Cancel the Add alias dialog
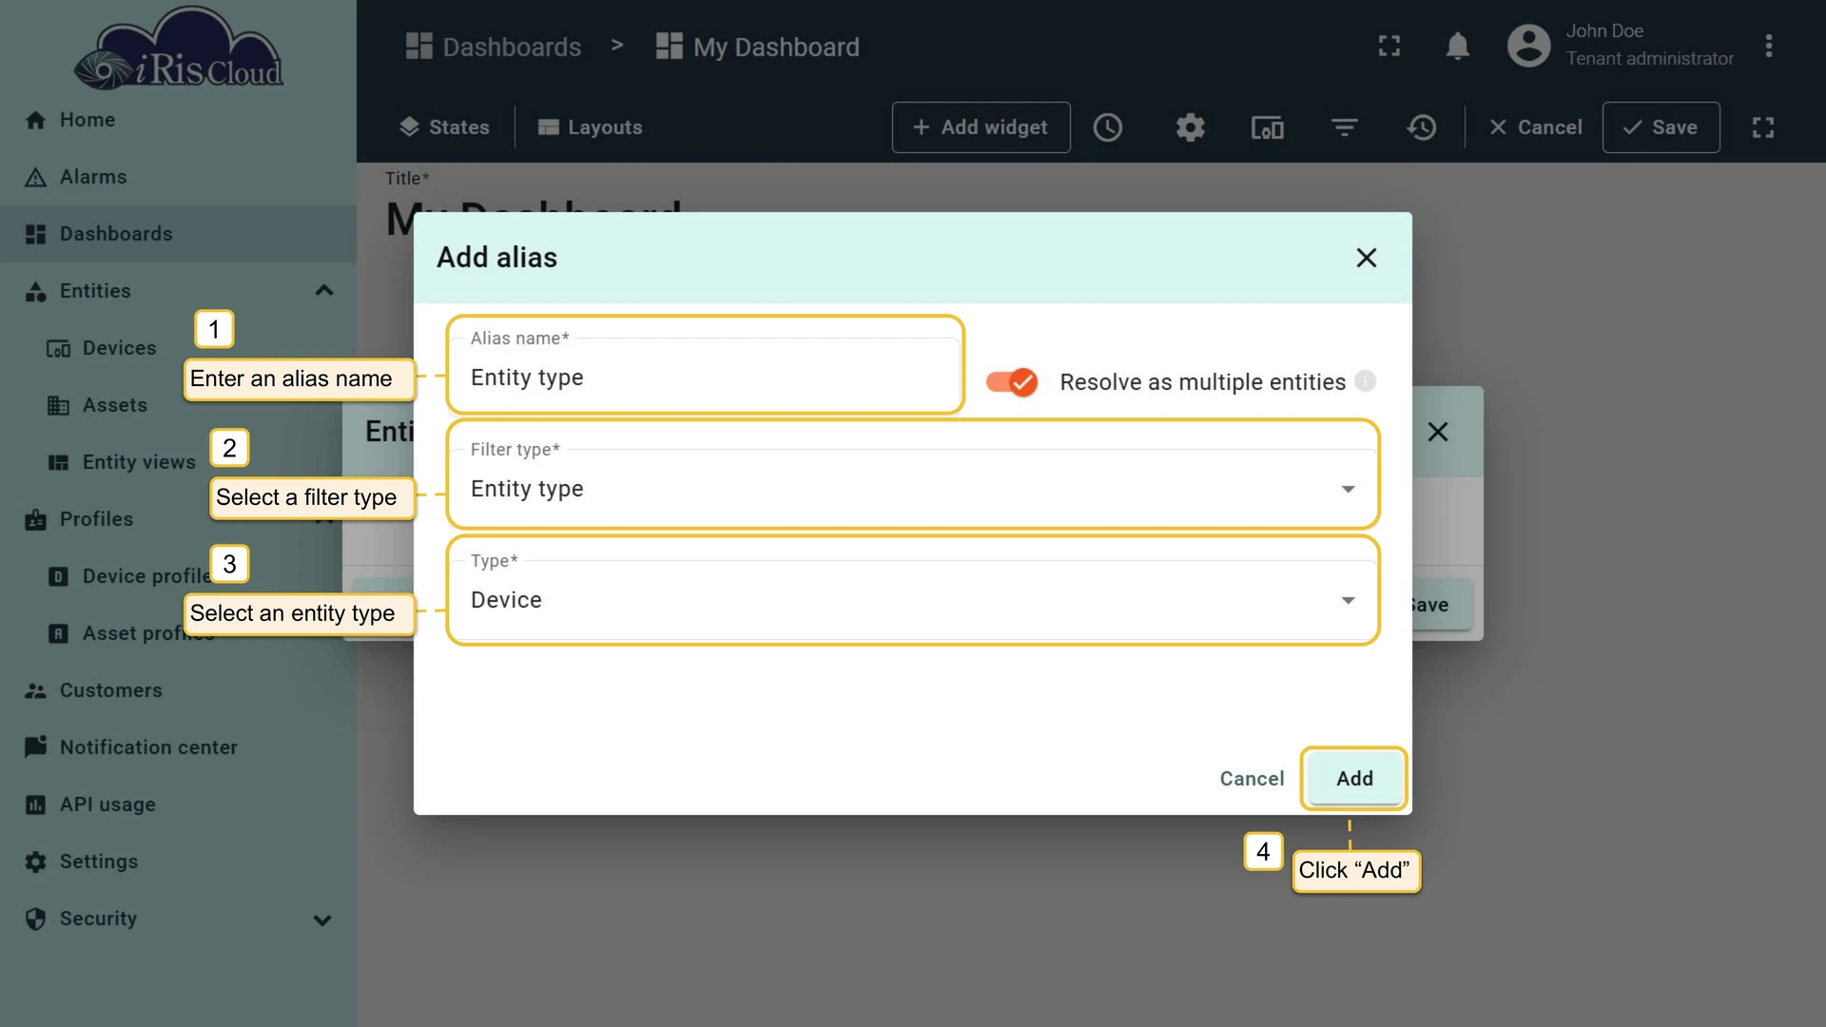Screen dimensions: 1826x1027 click(1252, 779)
